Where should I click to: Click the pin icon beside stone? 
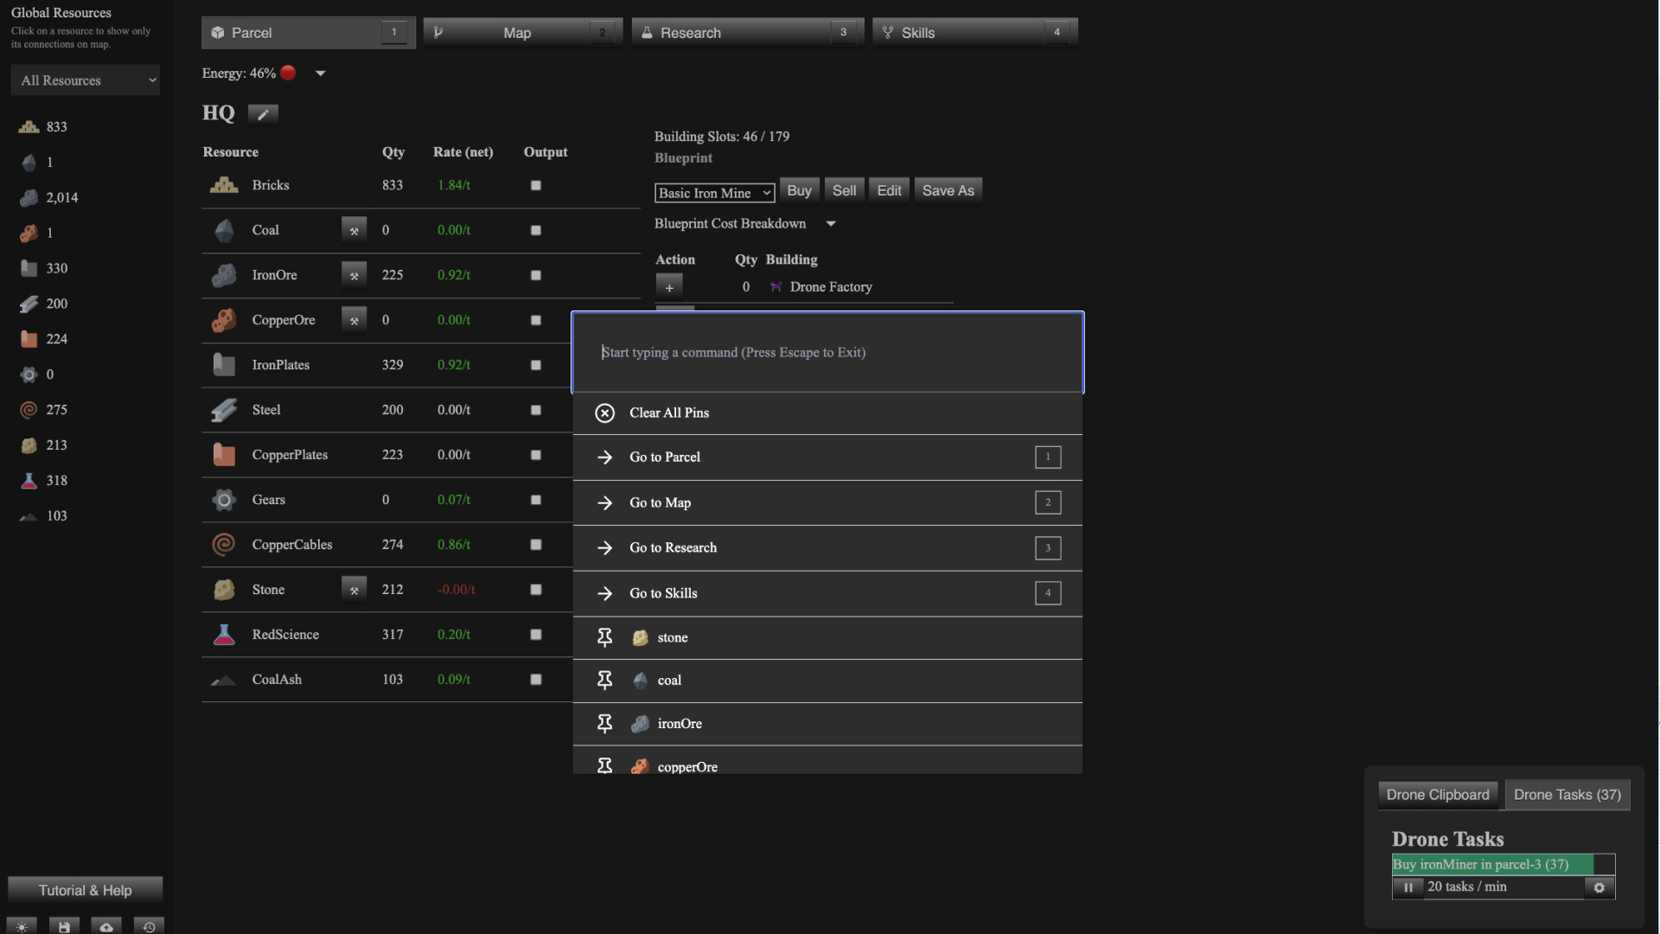tap(604, 637)
